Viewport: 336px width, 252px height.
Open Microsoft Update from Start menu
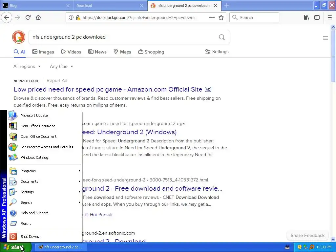click(45, 115)
